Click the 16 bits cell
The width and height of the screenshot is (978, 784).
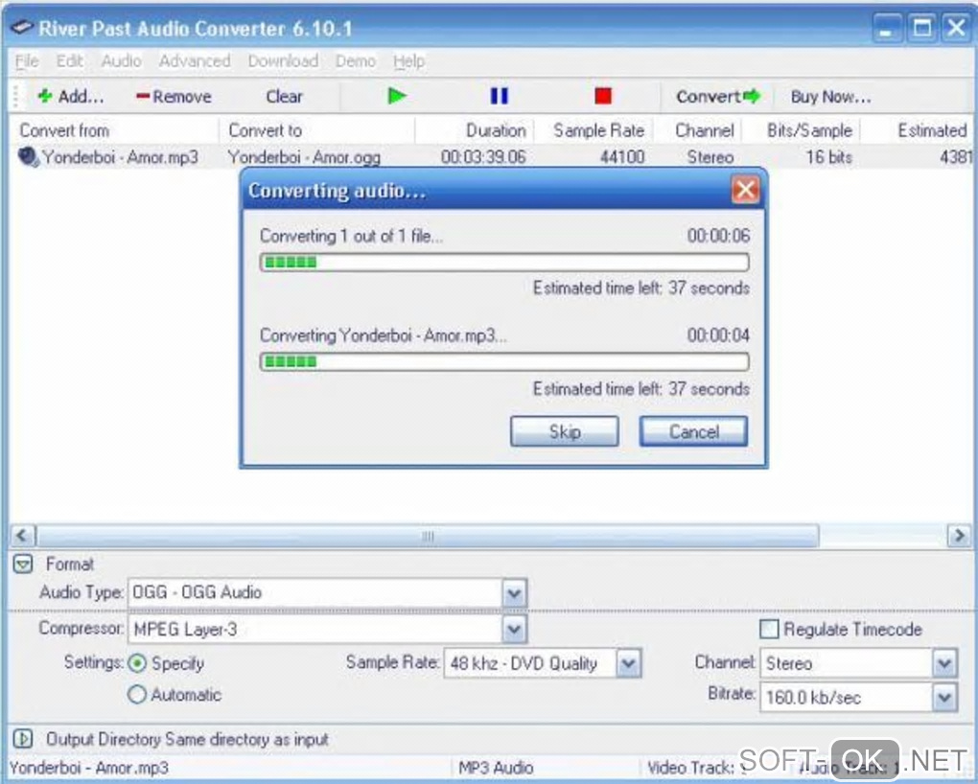point(828,156)
